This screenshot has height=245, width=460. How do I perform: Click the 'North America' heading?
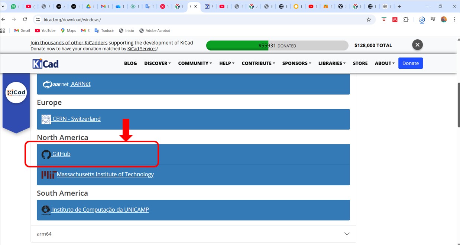[x=62, y=137]
